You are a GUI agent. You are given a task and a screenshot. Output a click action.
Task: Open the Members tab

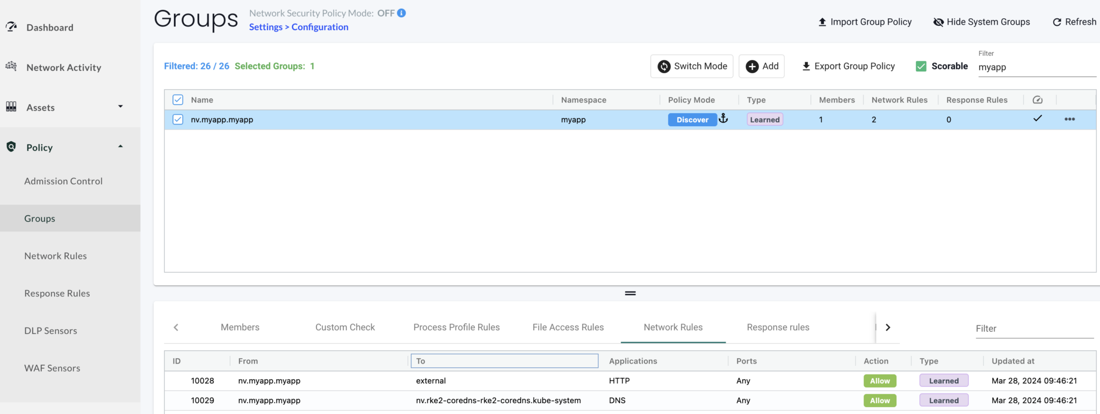240,327
